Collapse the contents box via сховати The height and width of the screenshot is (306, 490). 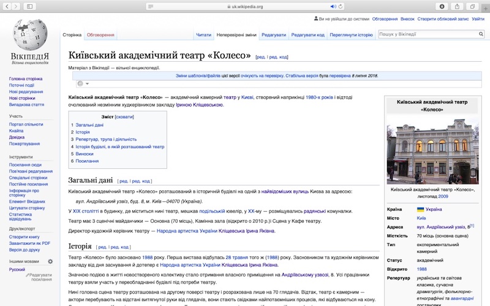tap(124, 117)
